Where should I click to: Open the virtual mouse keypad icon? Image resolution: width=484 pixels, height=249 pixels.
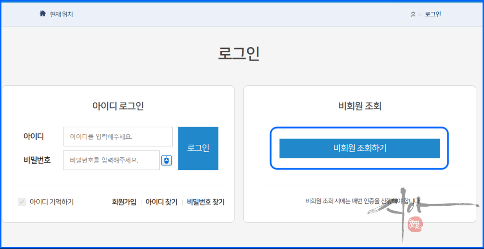pyautogui.click(x=166, y=160)
